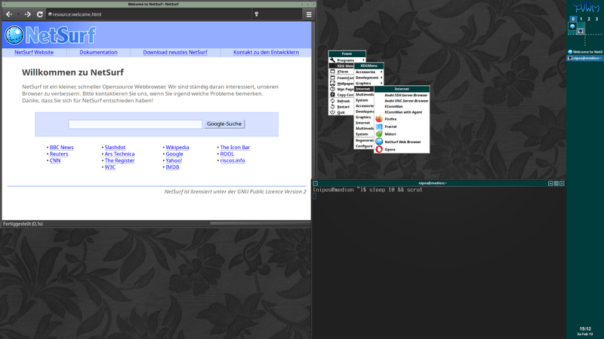Screen dimensions: 604x339
Task: Open the NetSurf Website link
Action: (34, 52)
